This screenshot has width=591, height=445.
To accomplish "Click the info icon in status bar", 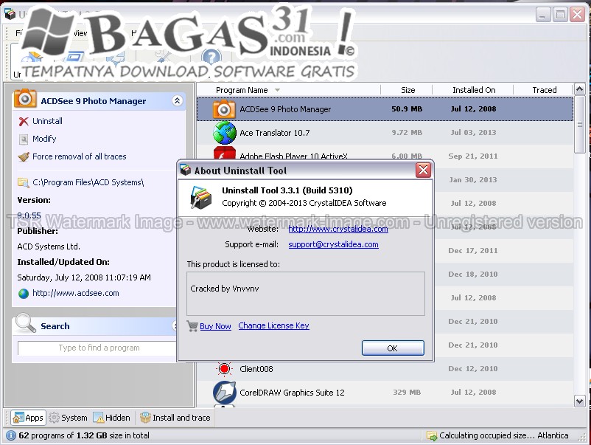I will click(11, 435).
